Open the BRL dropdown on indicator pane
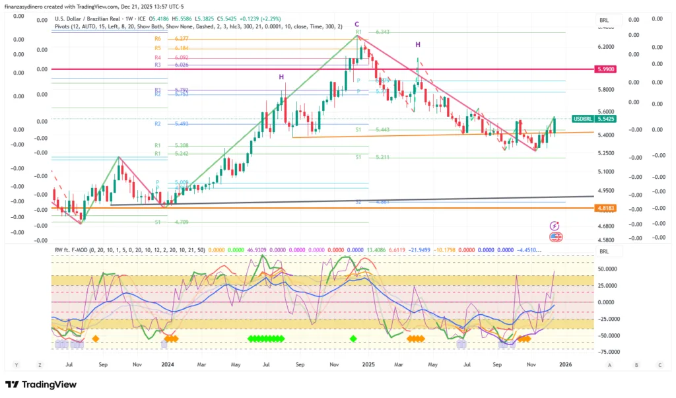 605,251
